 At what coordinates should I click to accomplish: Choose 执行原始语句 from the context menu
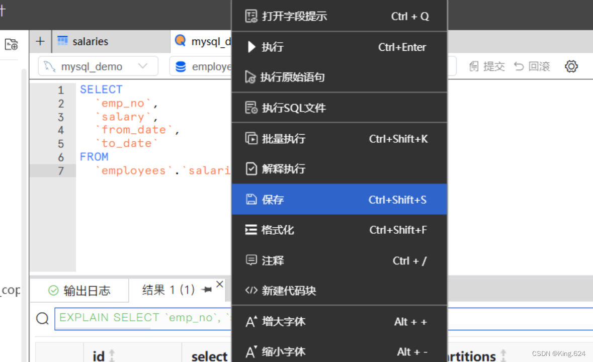(x=339, y=77)
